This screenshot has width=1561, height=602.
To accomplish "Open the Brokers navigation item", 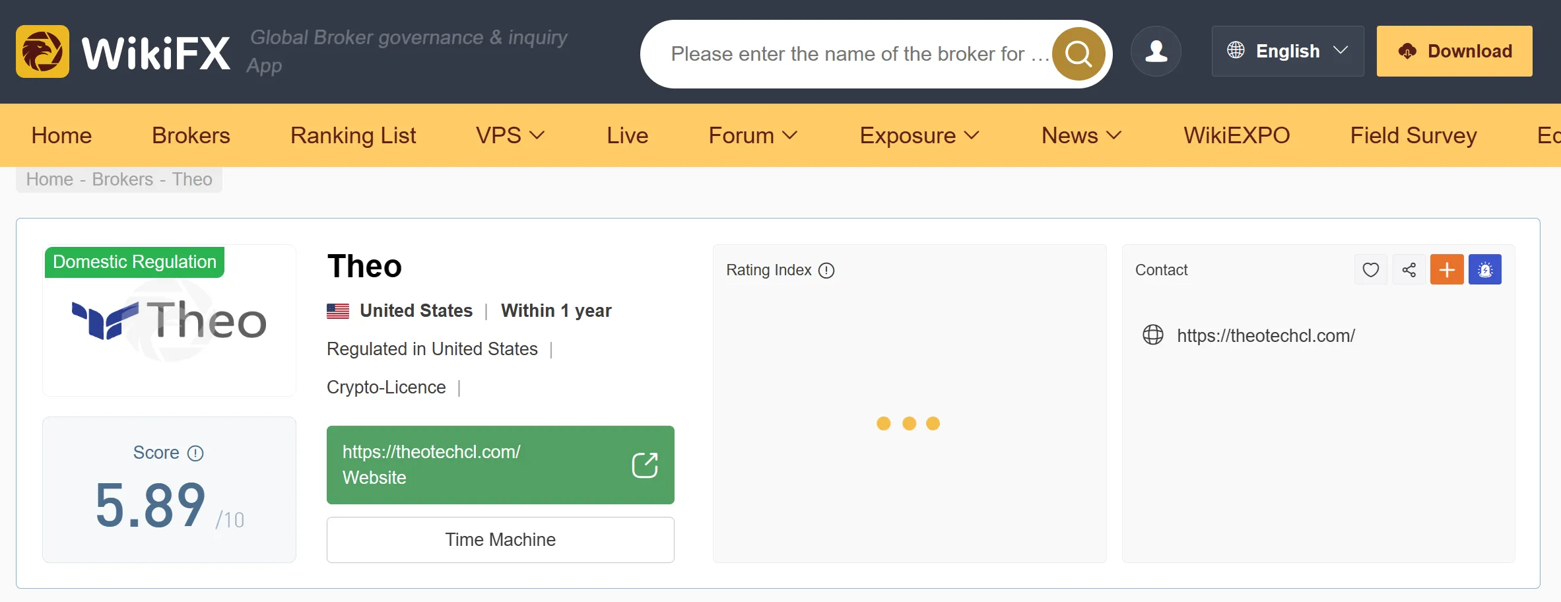I will click(191, 135).
